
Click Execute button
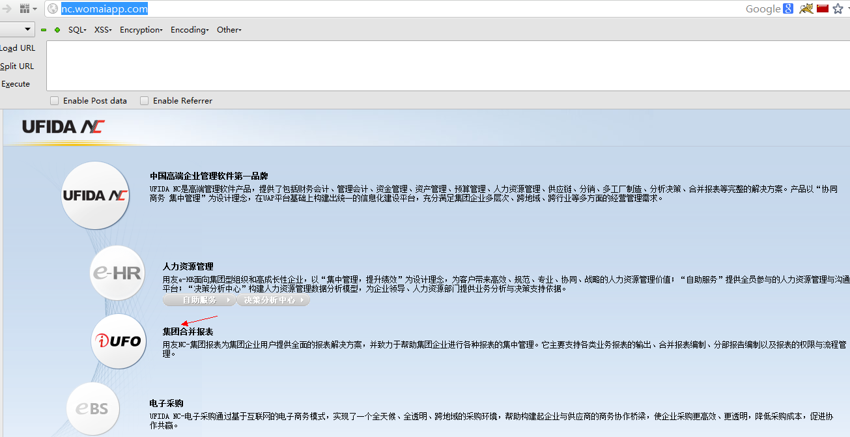(x=16, y=84)
